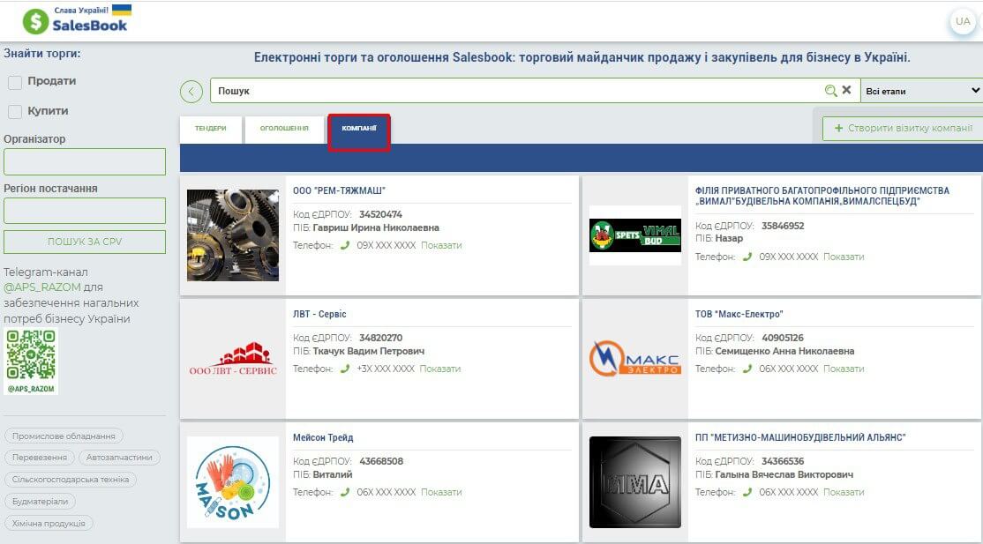Show phone number for Мейсон Трейд
This screenshot has width=983, height=544.
coord(441,493)
